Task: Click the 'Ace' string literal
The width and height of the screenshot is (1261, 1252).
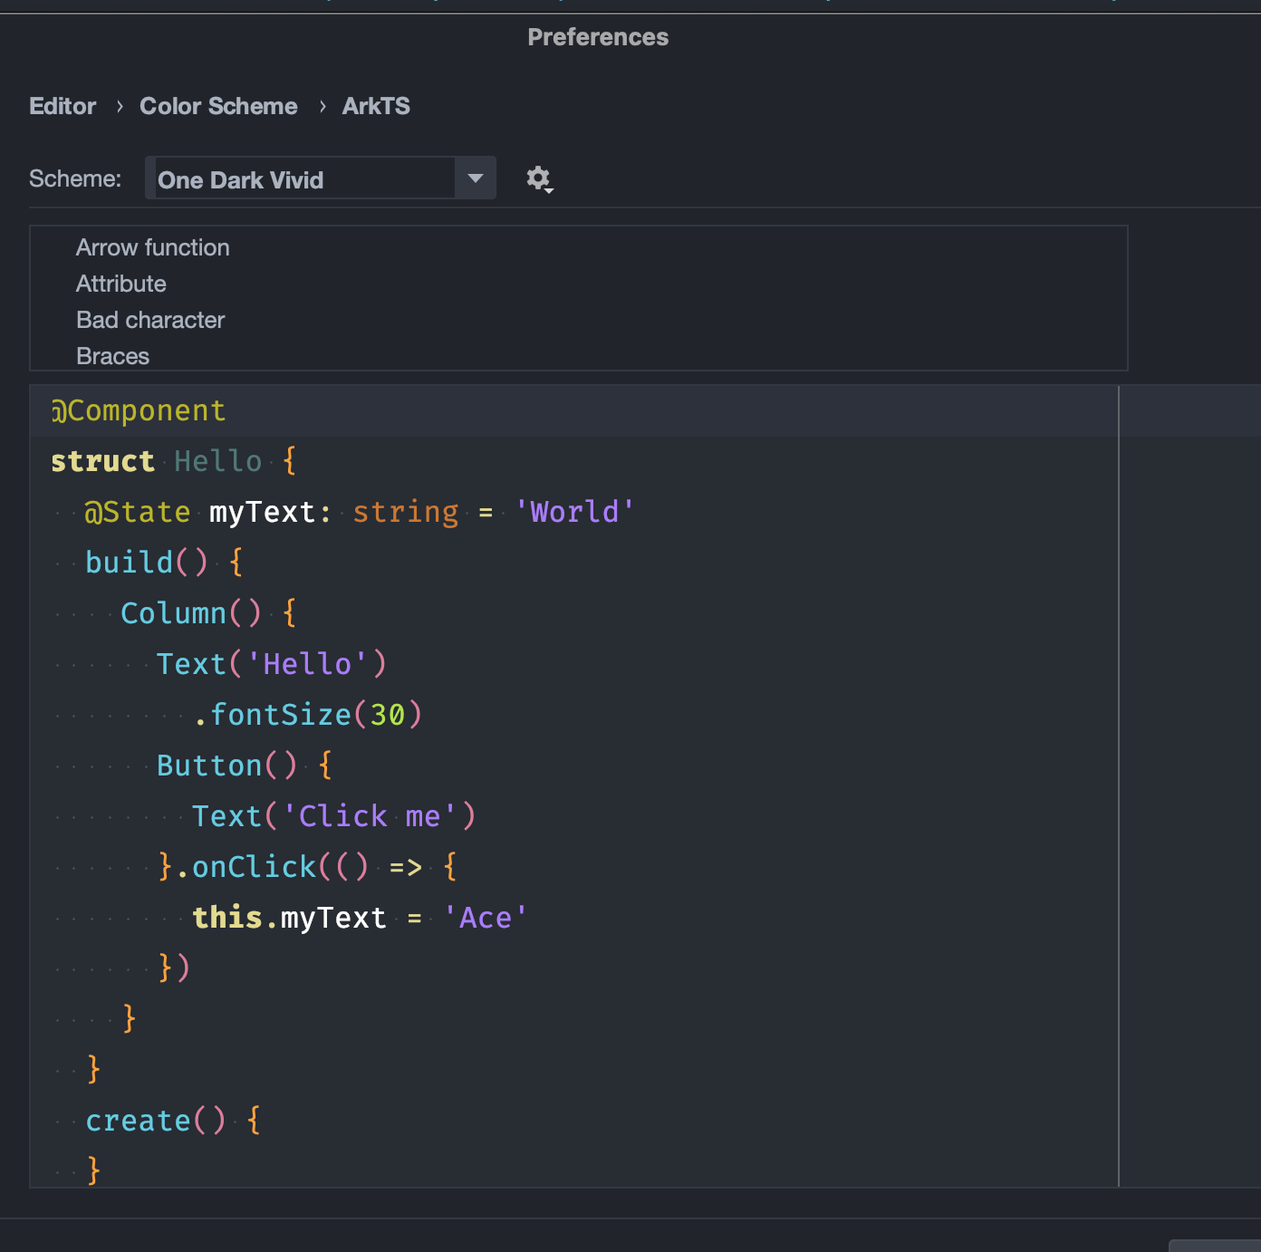Action: pos(486,918)
